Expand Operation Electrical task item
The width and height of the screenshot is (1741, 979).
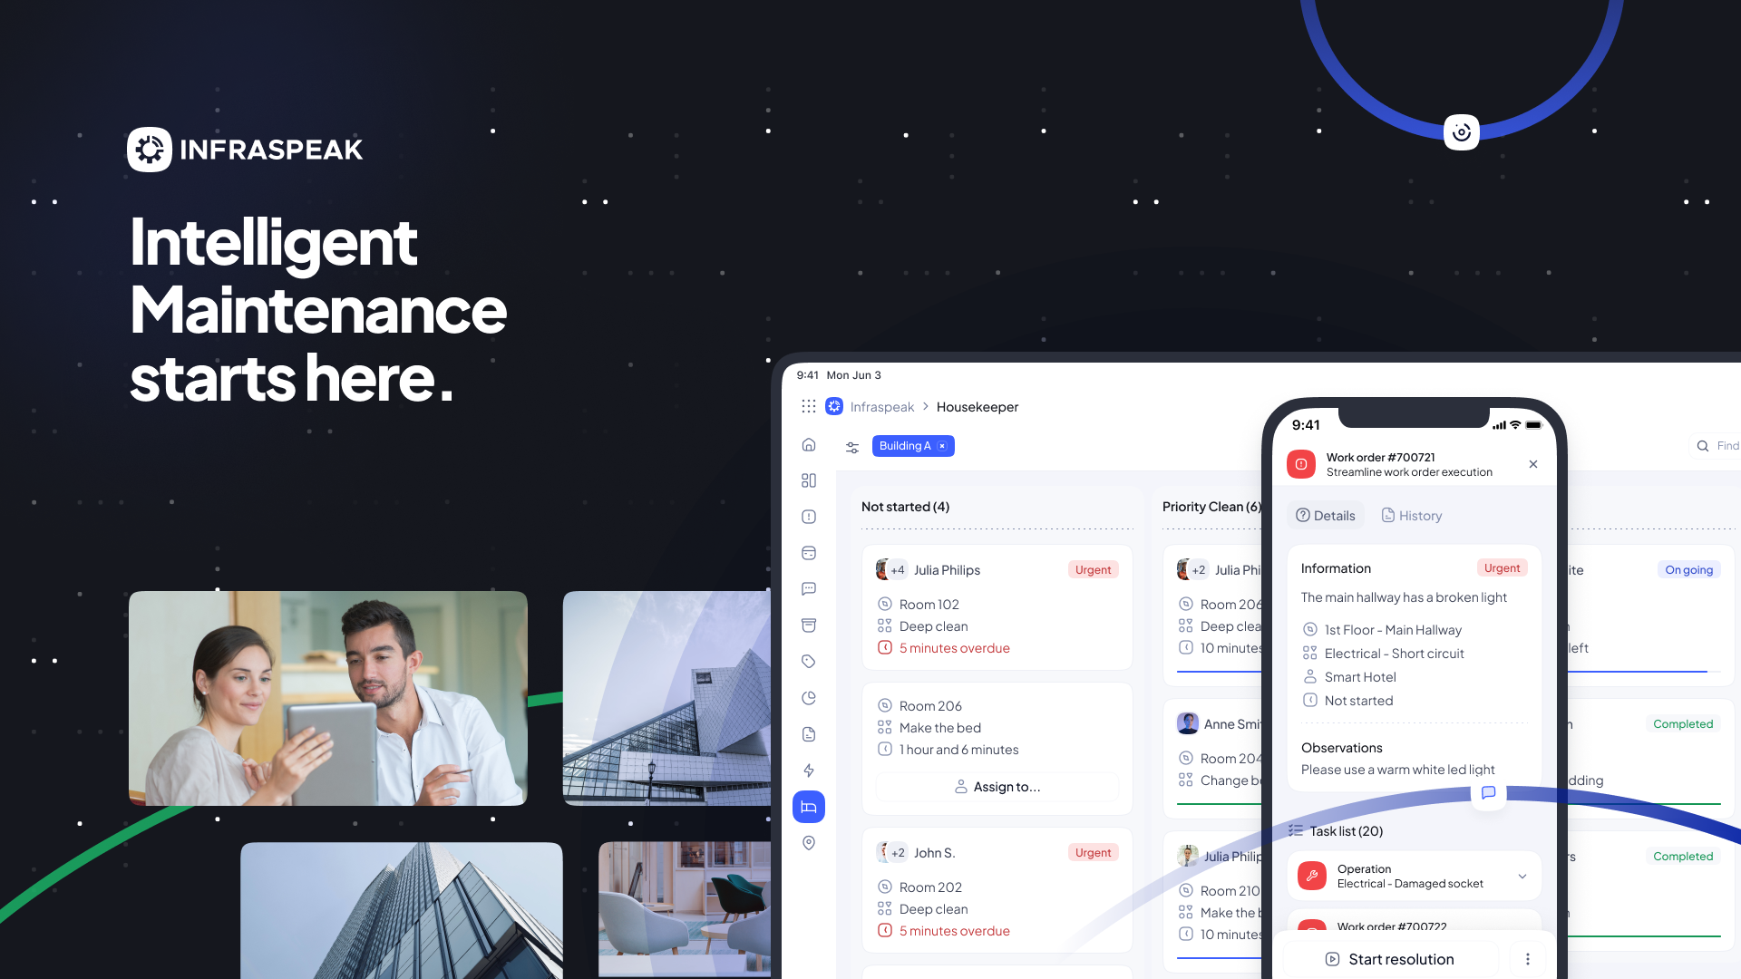[1522, 877]
